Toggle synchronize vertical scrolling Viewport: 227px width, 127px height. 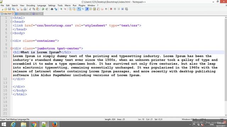click(70, 9)
